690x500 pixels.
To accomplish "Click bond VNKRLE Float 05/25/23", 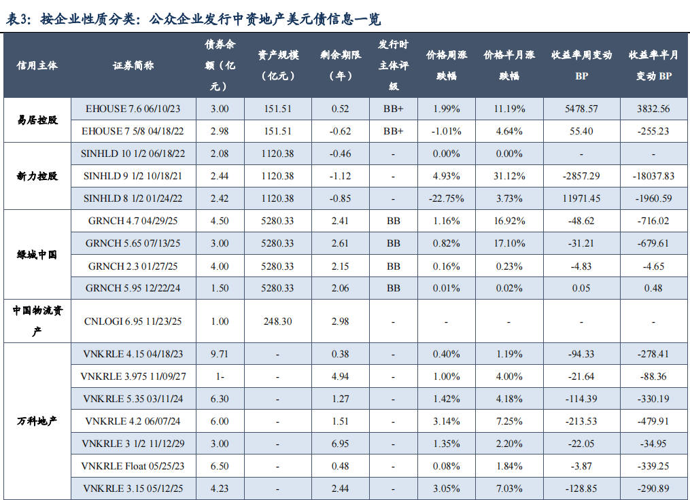I will (133, 466).
